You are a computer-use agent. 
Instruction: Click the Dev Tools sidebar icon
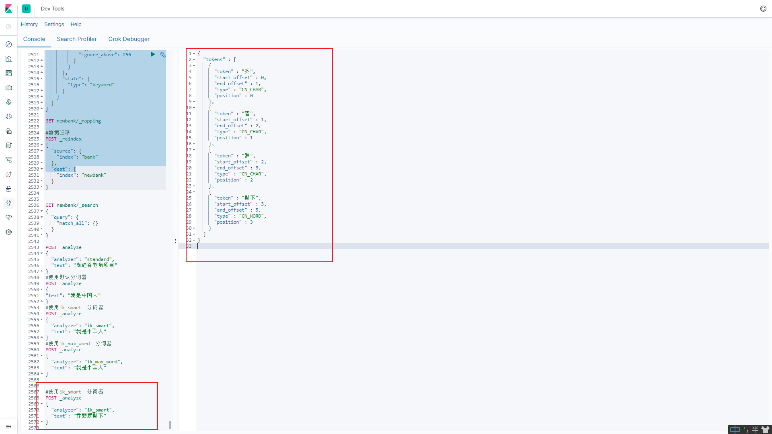[x=8, y=203]
